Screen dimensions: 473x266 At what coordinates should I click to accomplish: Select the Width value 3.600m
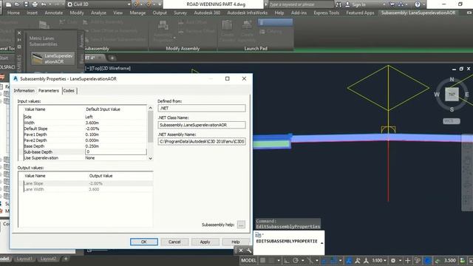[92, 123]
